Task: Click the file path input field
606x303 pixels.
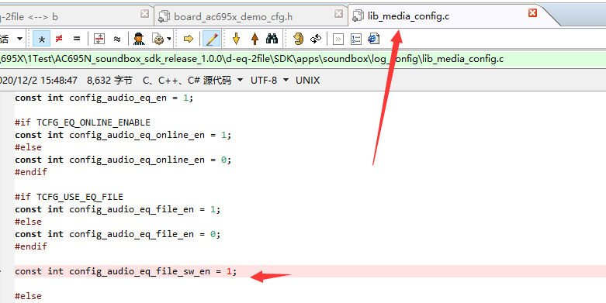Action: [303, 59]
